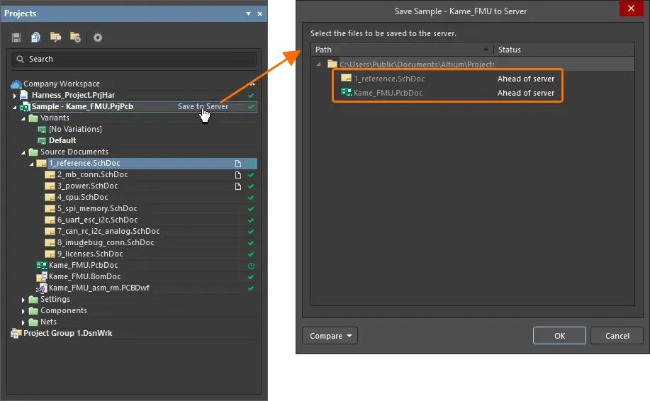This screenshot has width=650, height=401.
Task: Select 1_reference.SchDoc in save dialog
Action: tap(389, 79)
